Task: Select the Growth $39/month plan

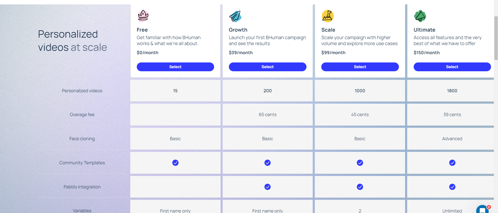Action: click(268, 67)
